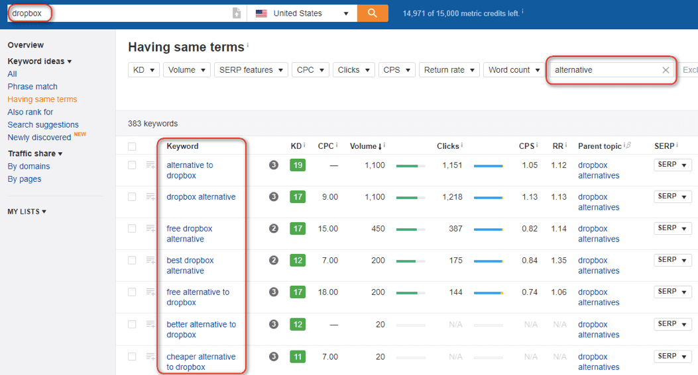Open keyword link 'best dropbox alternative'
This screenshot has height=375, width=698.
[x=190, y=266]
